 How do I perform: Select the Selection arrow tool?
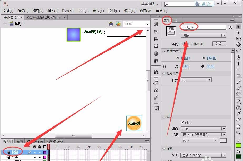238,27
